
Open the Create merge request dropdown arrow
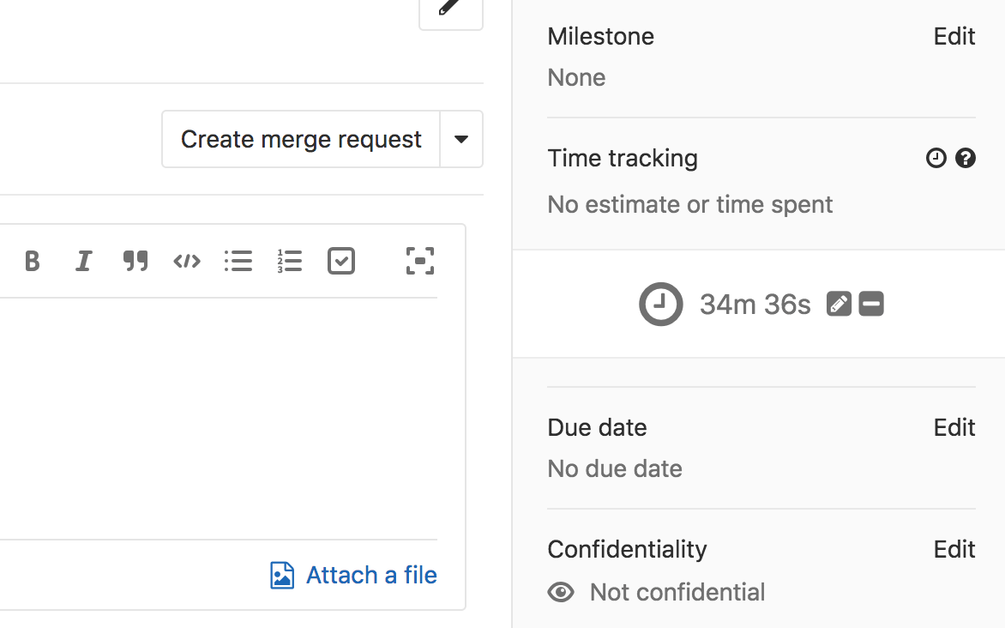pyautogui.click(x=461, y=139)
